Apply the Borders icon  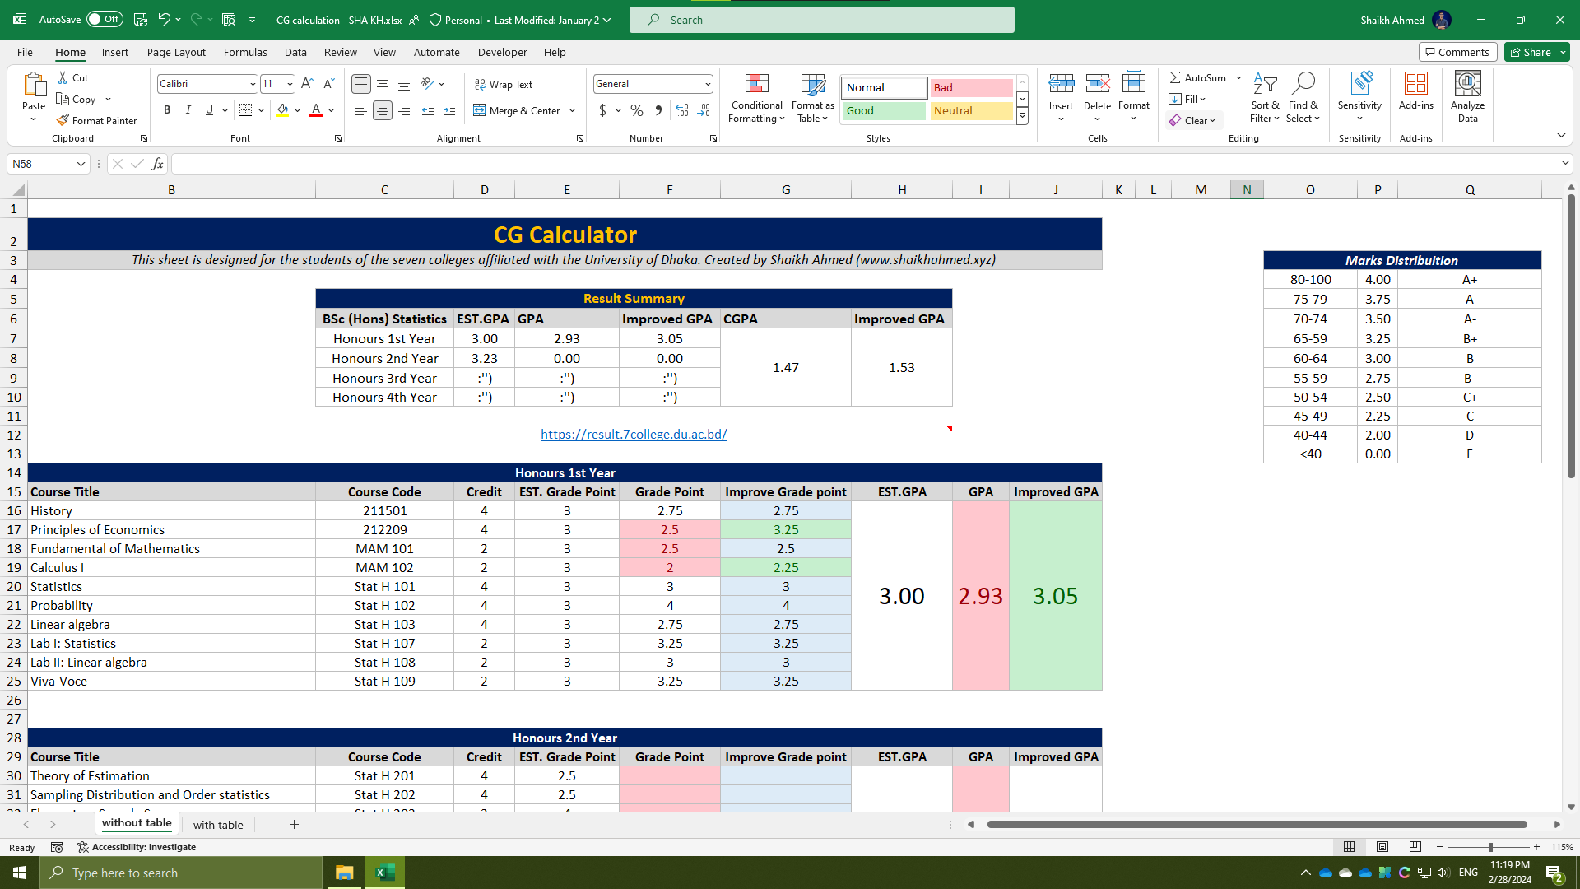(245, 110)
